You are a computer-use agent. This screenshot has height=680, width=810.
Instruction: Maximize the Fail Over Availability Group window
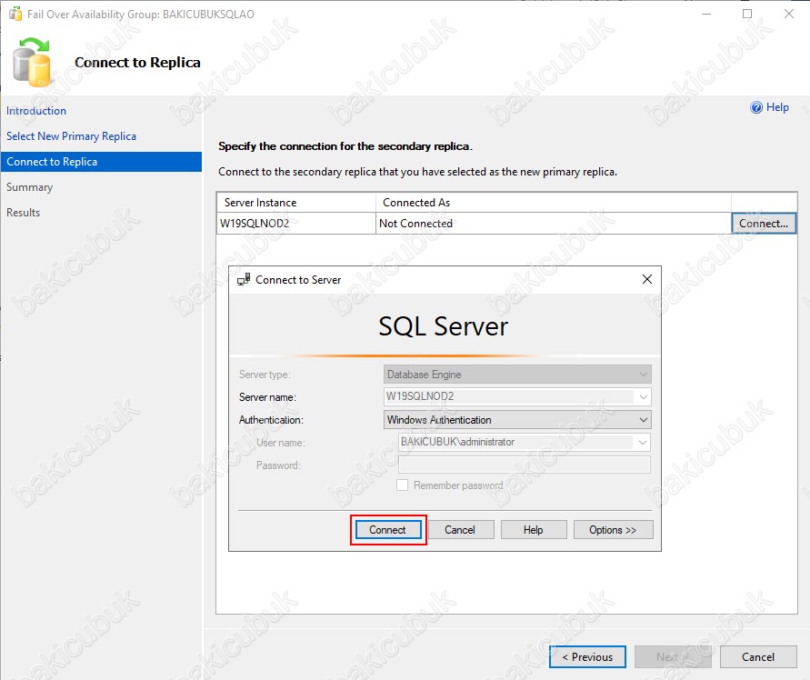pos(747,14)
